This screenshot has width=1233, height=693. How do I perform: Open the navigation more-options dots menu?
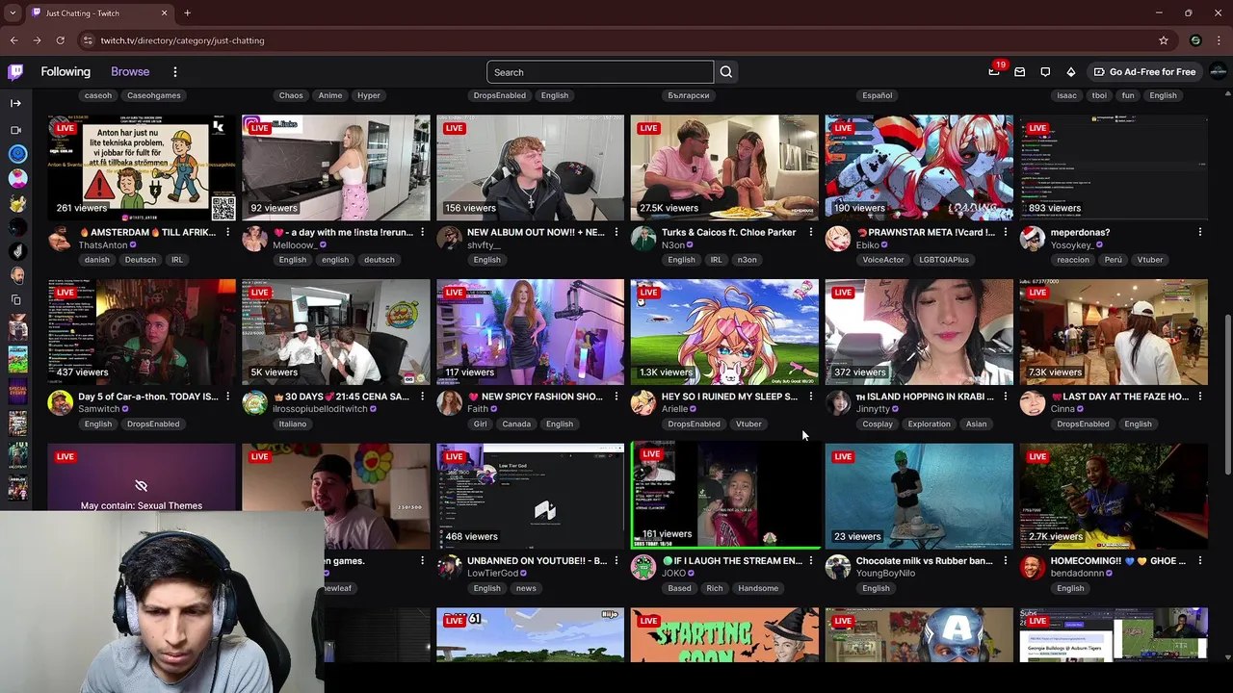175,72
